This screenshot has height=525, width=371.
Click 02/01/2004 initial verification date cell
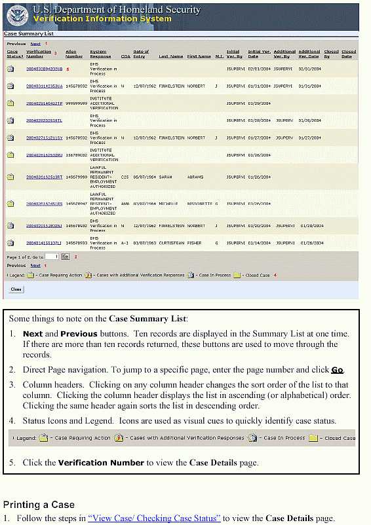[x=260, y=69]
